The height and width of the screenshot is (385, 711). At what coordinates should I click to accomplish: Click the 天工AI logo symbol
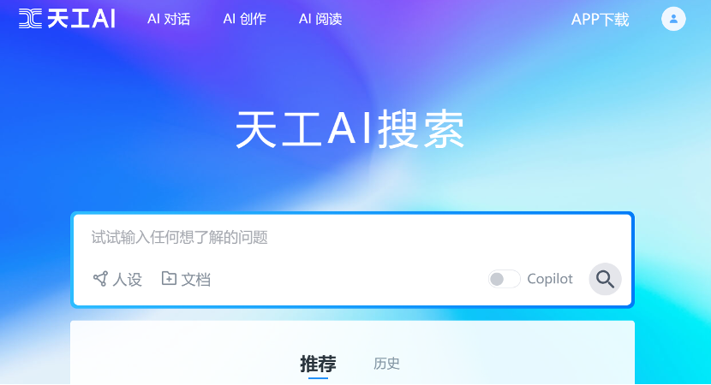[x=30, y=19]
